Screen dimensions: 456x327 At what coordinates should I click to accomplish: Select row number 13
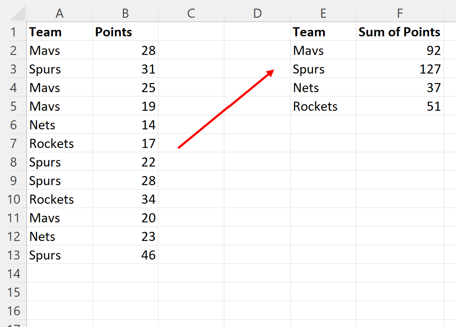click(13, 255)
